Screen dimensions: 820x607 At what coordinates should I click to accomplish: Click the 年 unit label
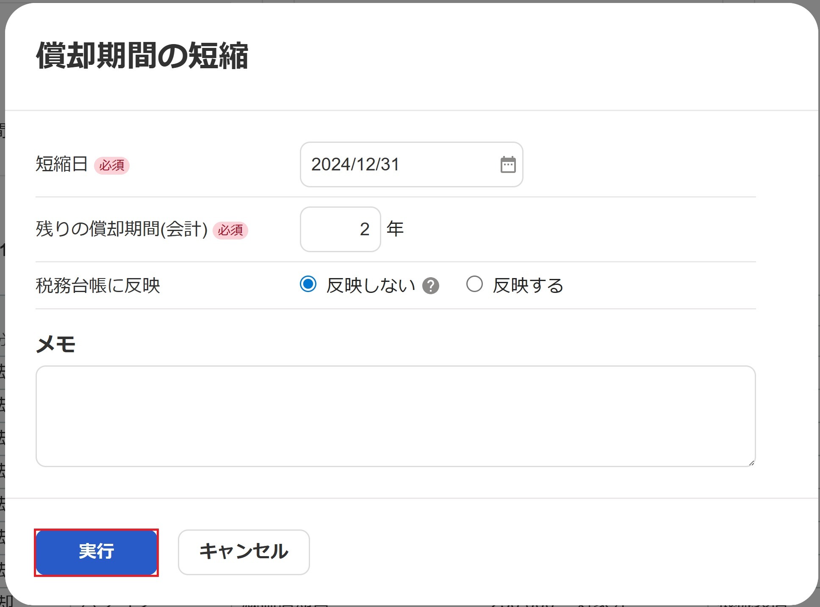tap(395, 229)
